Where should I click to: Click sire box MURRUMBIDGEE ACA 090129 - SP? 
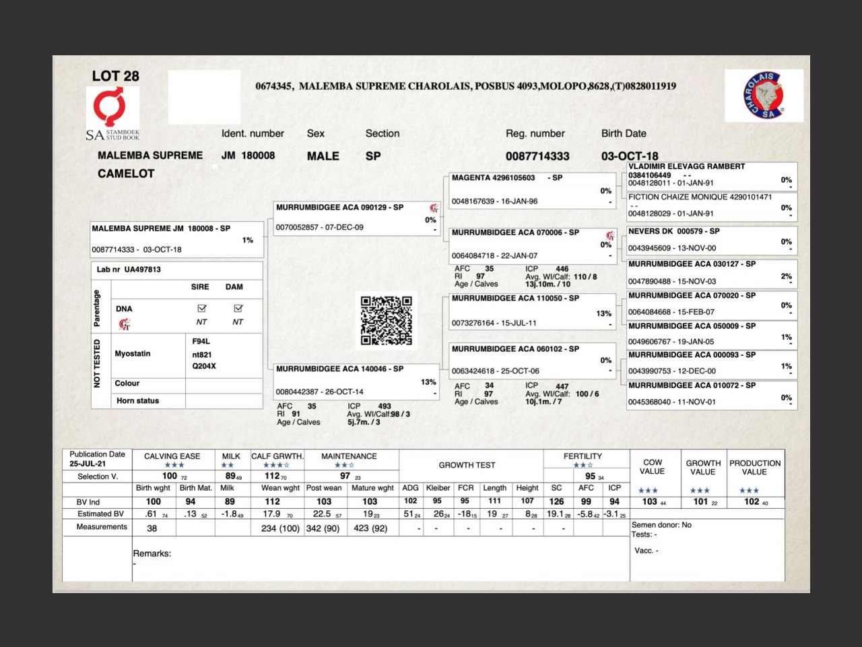(x=357, y=218)
